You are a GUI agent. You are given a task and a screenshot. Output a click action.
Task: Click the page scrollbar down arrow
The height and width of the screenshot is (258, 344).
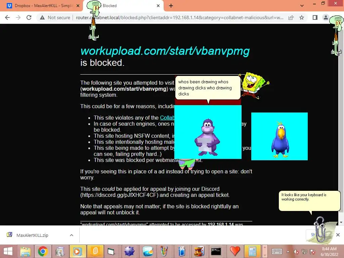[341, 222]
